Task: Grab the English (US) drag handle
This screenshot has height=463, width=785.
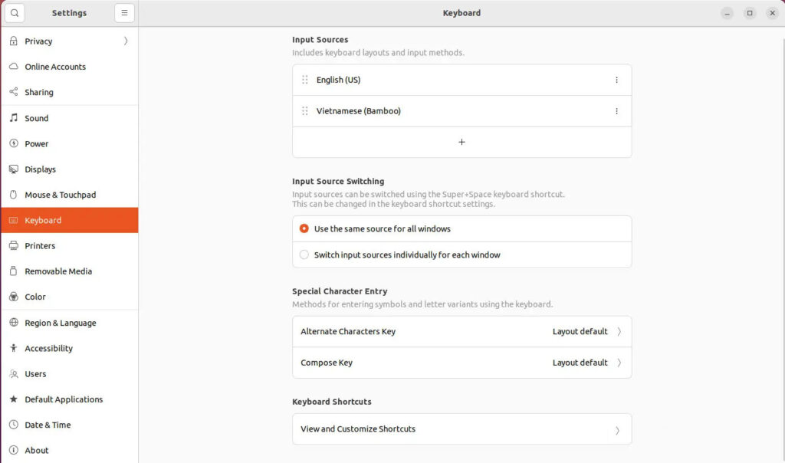Action: 305,80
